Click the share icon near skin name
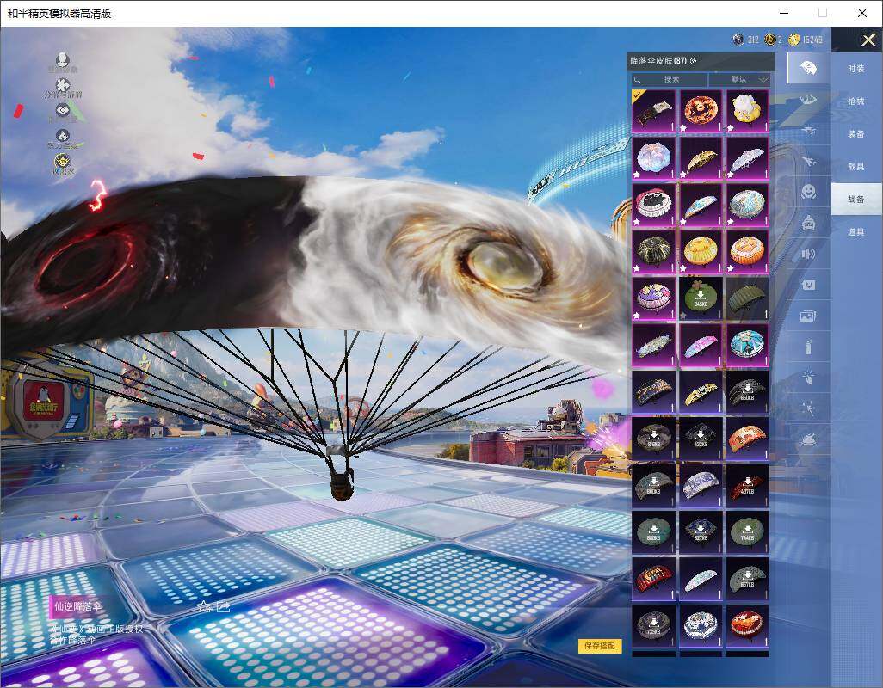 pyautogui.click(x=223, y=607)
